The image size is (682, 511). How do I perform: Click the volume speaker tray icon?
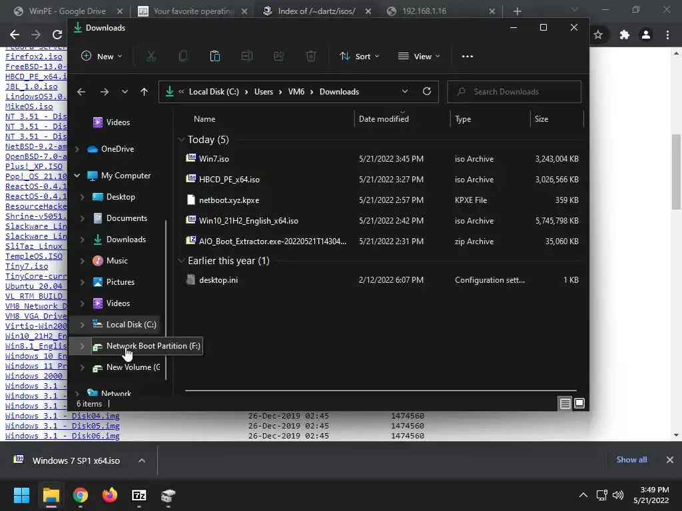tap(617, 495)
